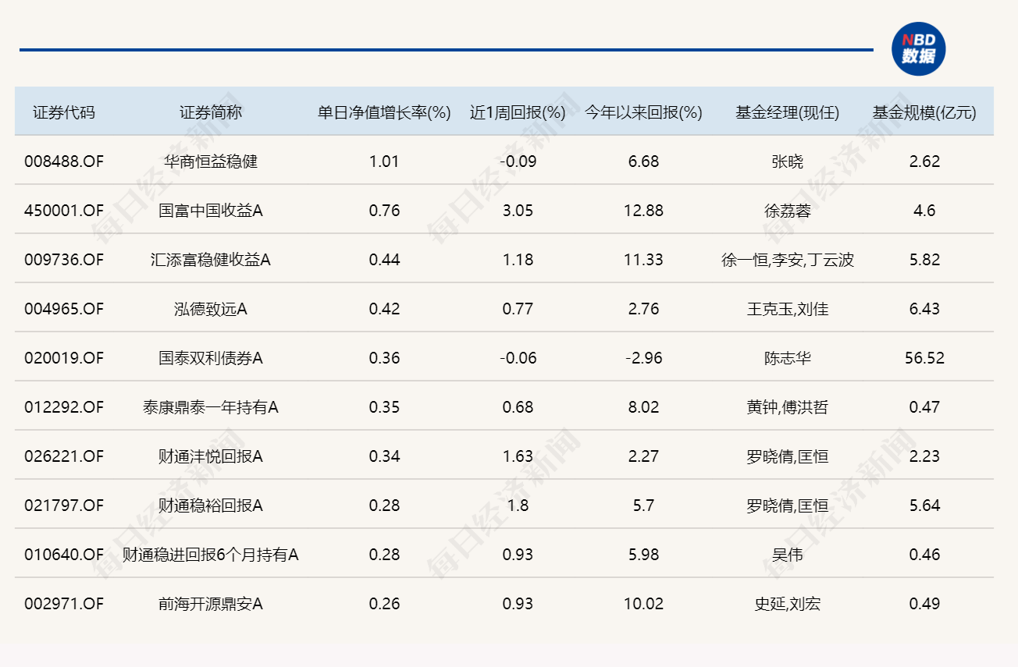Select managers 王克玉,刘佳
The width and height of the screenshot is (1018, 667).
pyautogui.click(x=787, y=309)
